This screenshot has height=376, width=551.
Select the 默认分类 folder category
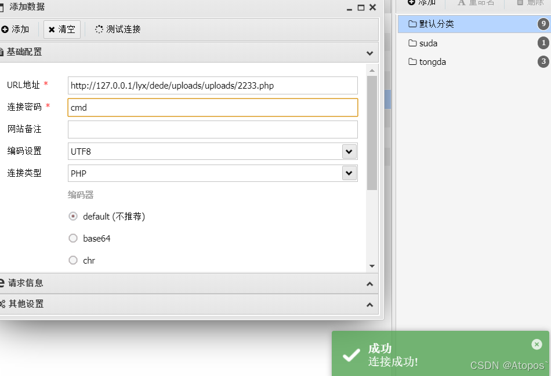pyautogui.click(x=436, y=24)
